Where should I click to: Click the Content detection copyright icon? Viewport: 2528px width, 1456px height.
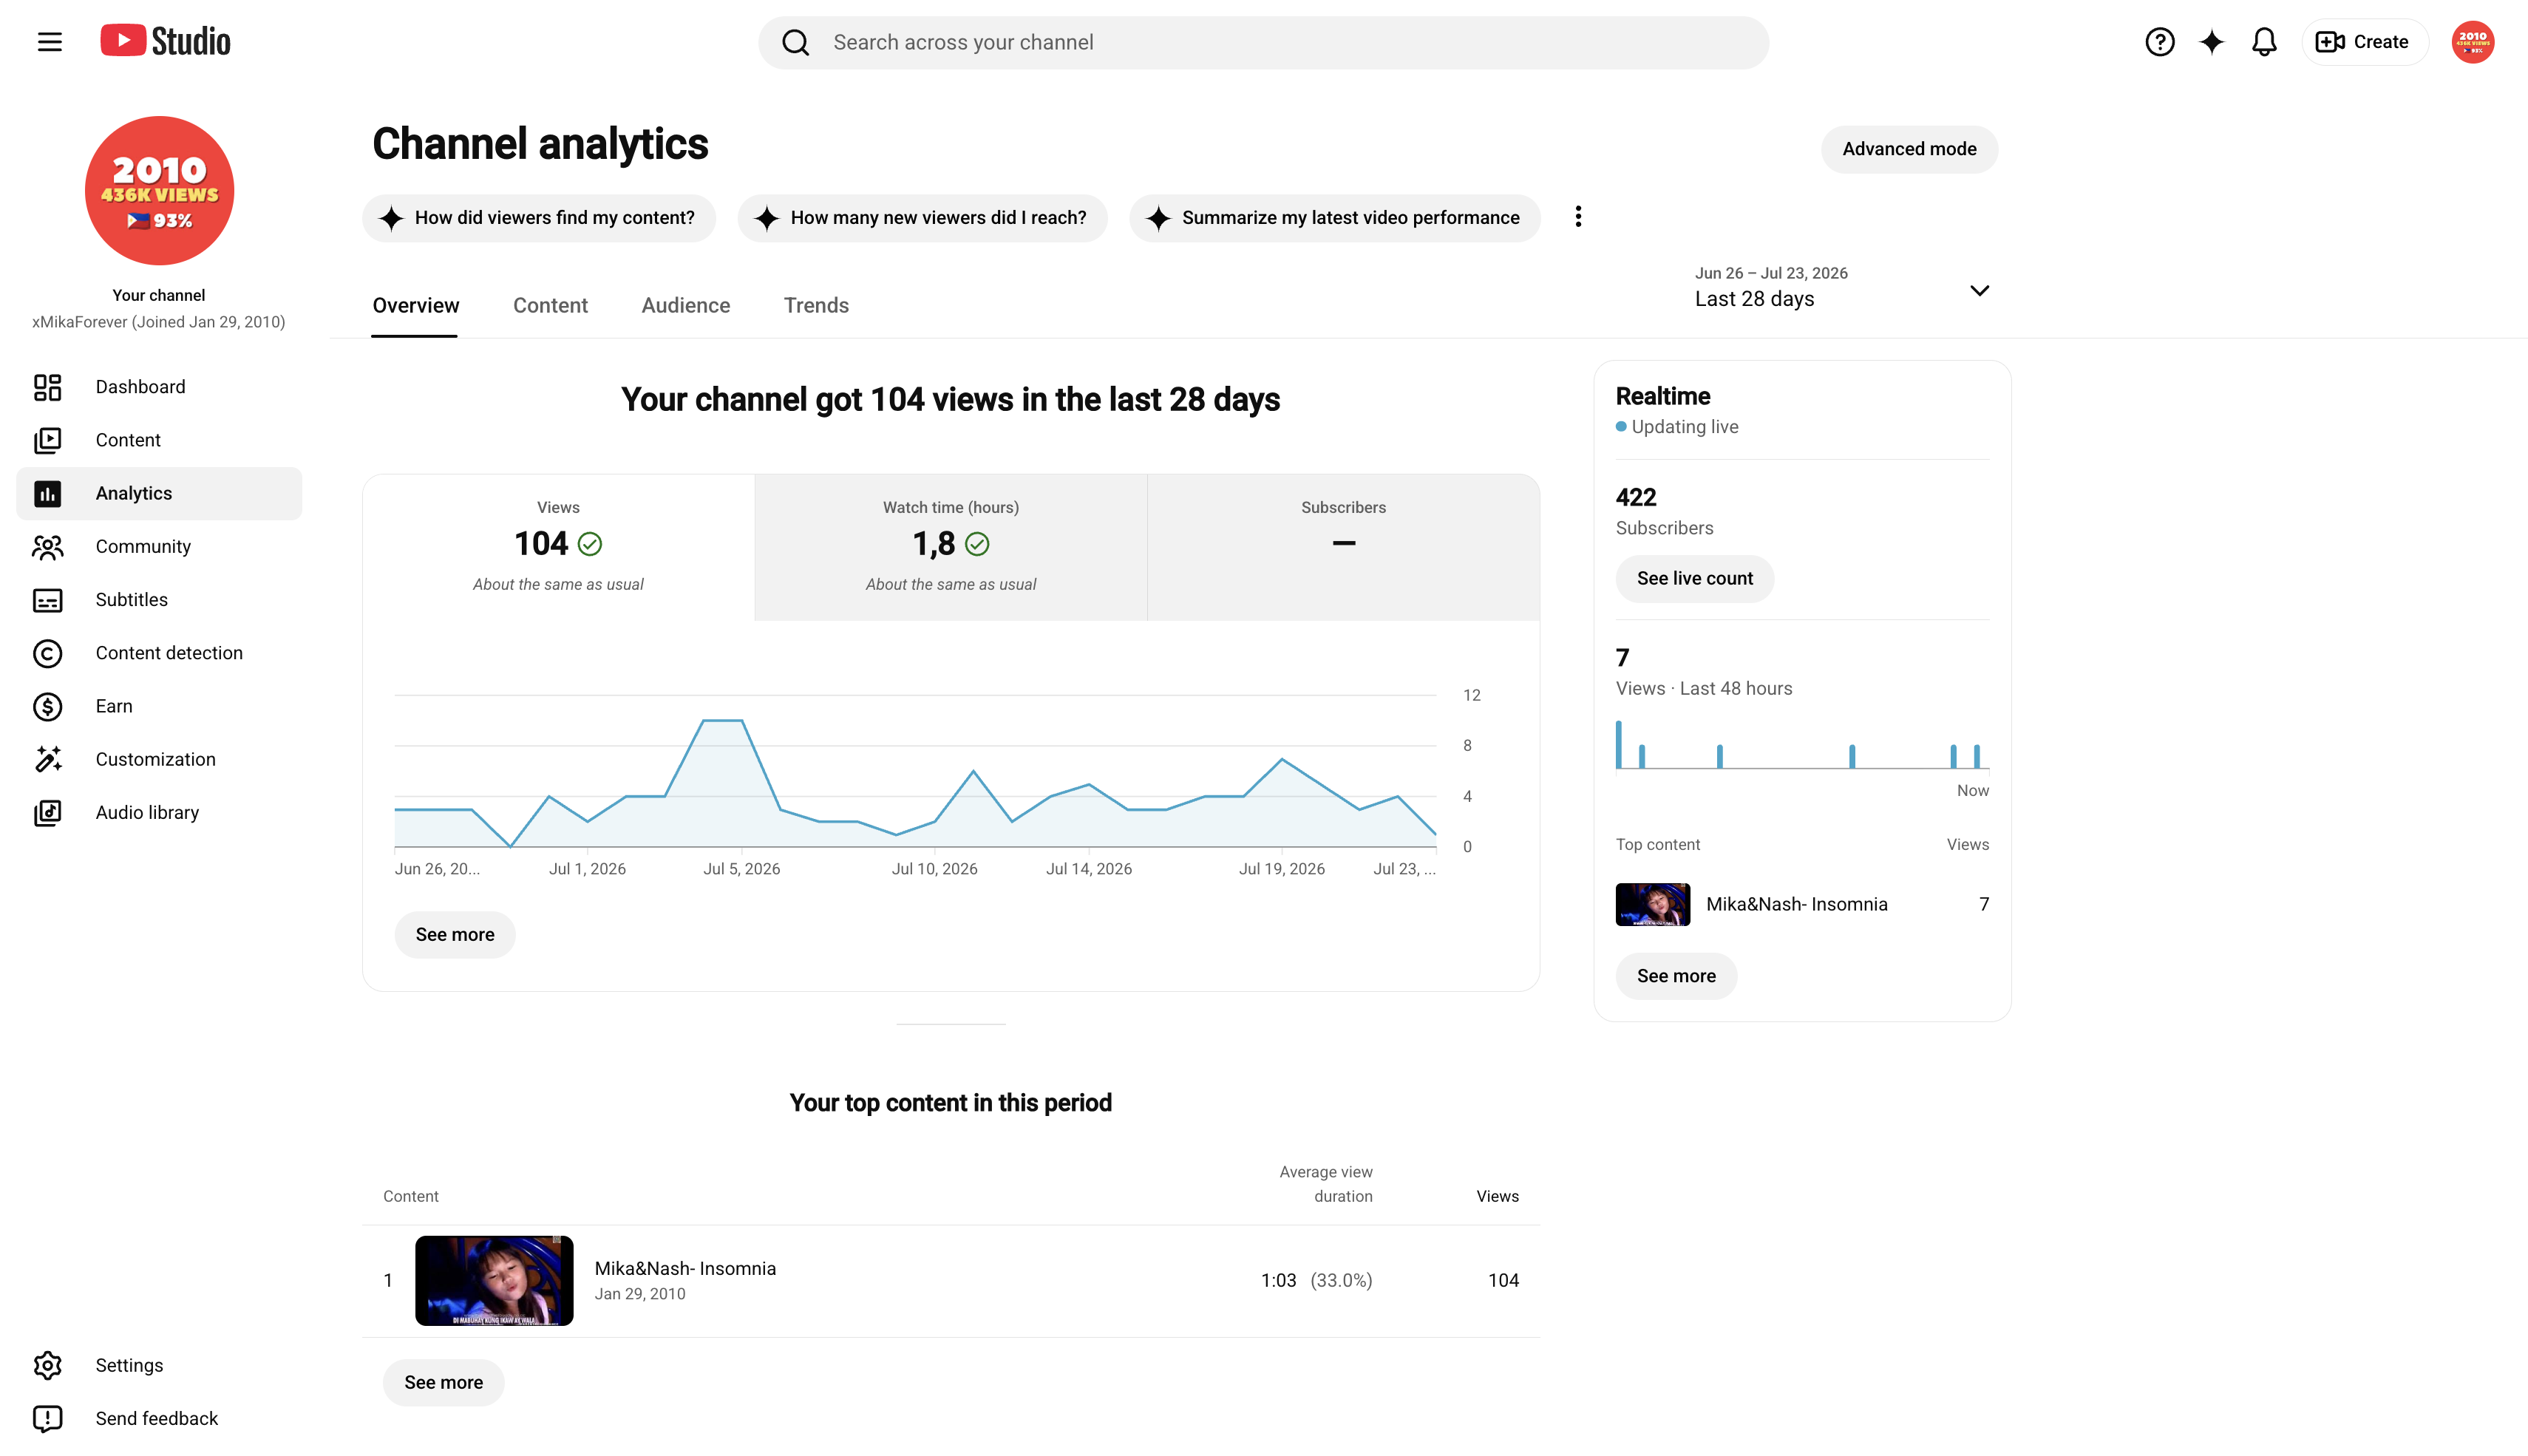pyautogui.click(x=47, y=653)
